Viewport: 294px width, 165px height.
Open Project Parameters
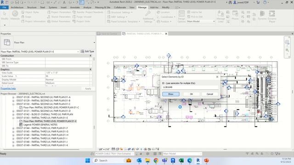[59, 12]
